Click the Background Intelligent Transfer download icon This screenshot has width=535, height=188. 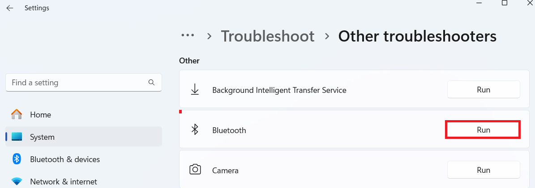[x=195, y=90]
